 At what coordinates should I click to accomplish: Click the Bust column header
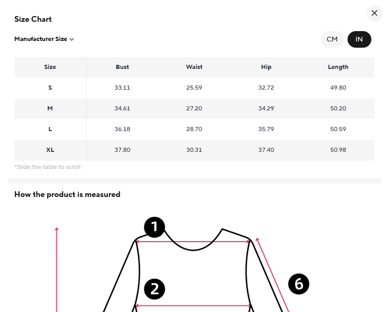pyautogui.click(x=122, y=67)
